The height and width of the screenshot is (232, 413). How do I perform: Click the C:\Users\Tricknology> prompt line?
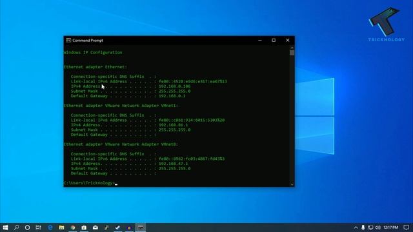[90, 183]
